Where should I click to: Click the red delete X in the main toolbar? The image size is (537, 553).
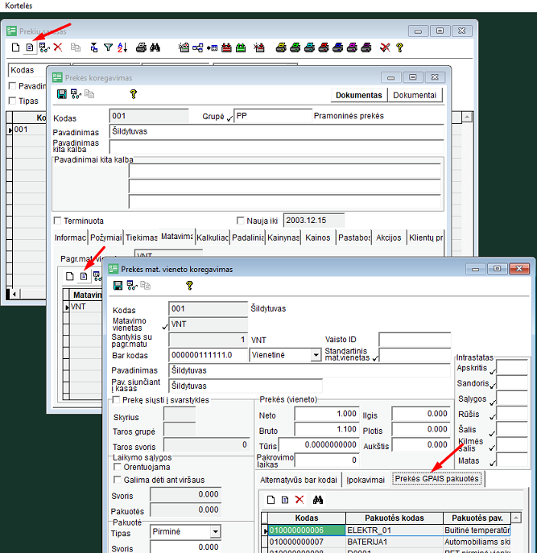(57, 48)
